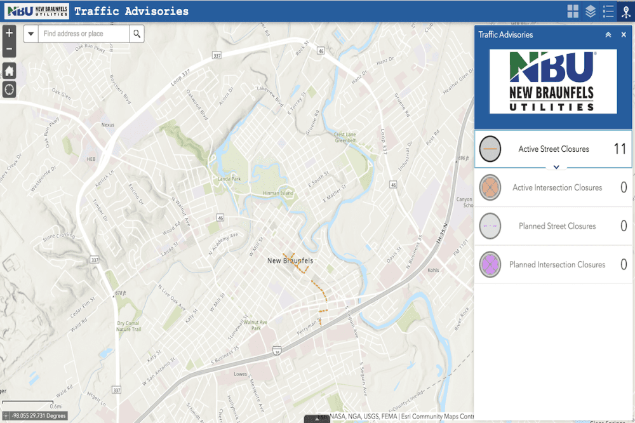Close the Traffic Advisories panel
Viewport: 635px width, 423px height.
pyautogui.click(x=624, y=35)
